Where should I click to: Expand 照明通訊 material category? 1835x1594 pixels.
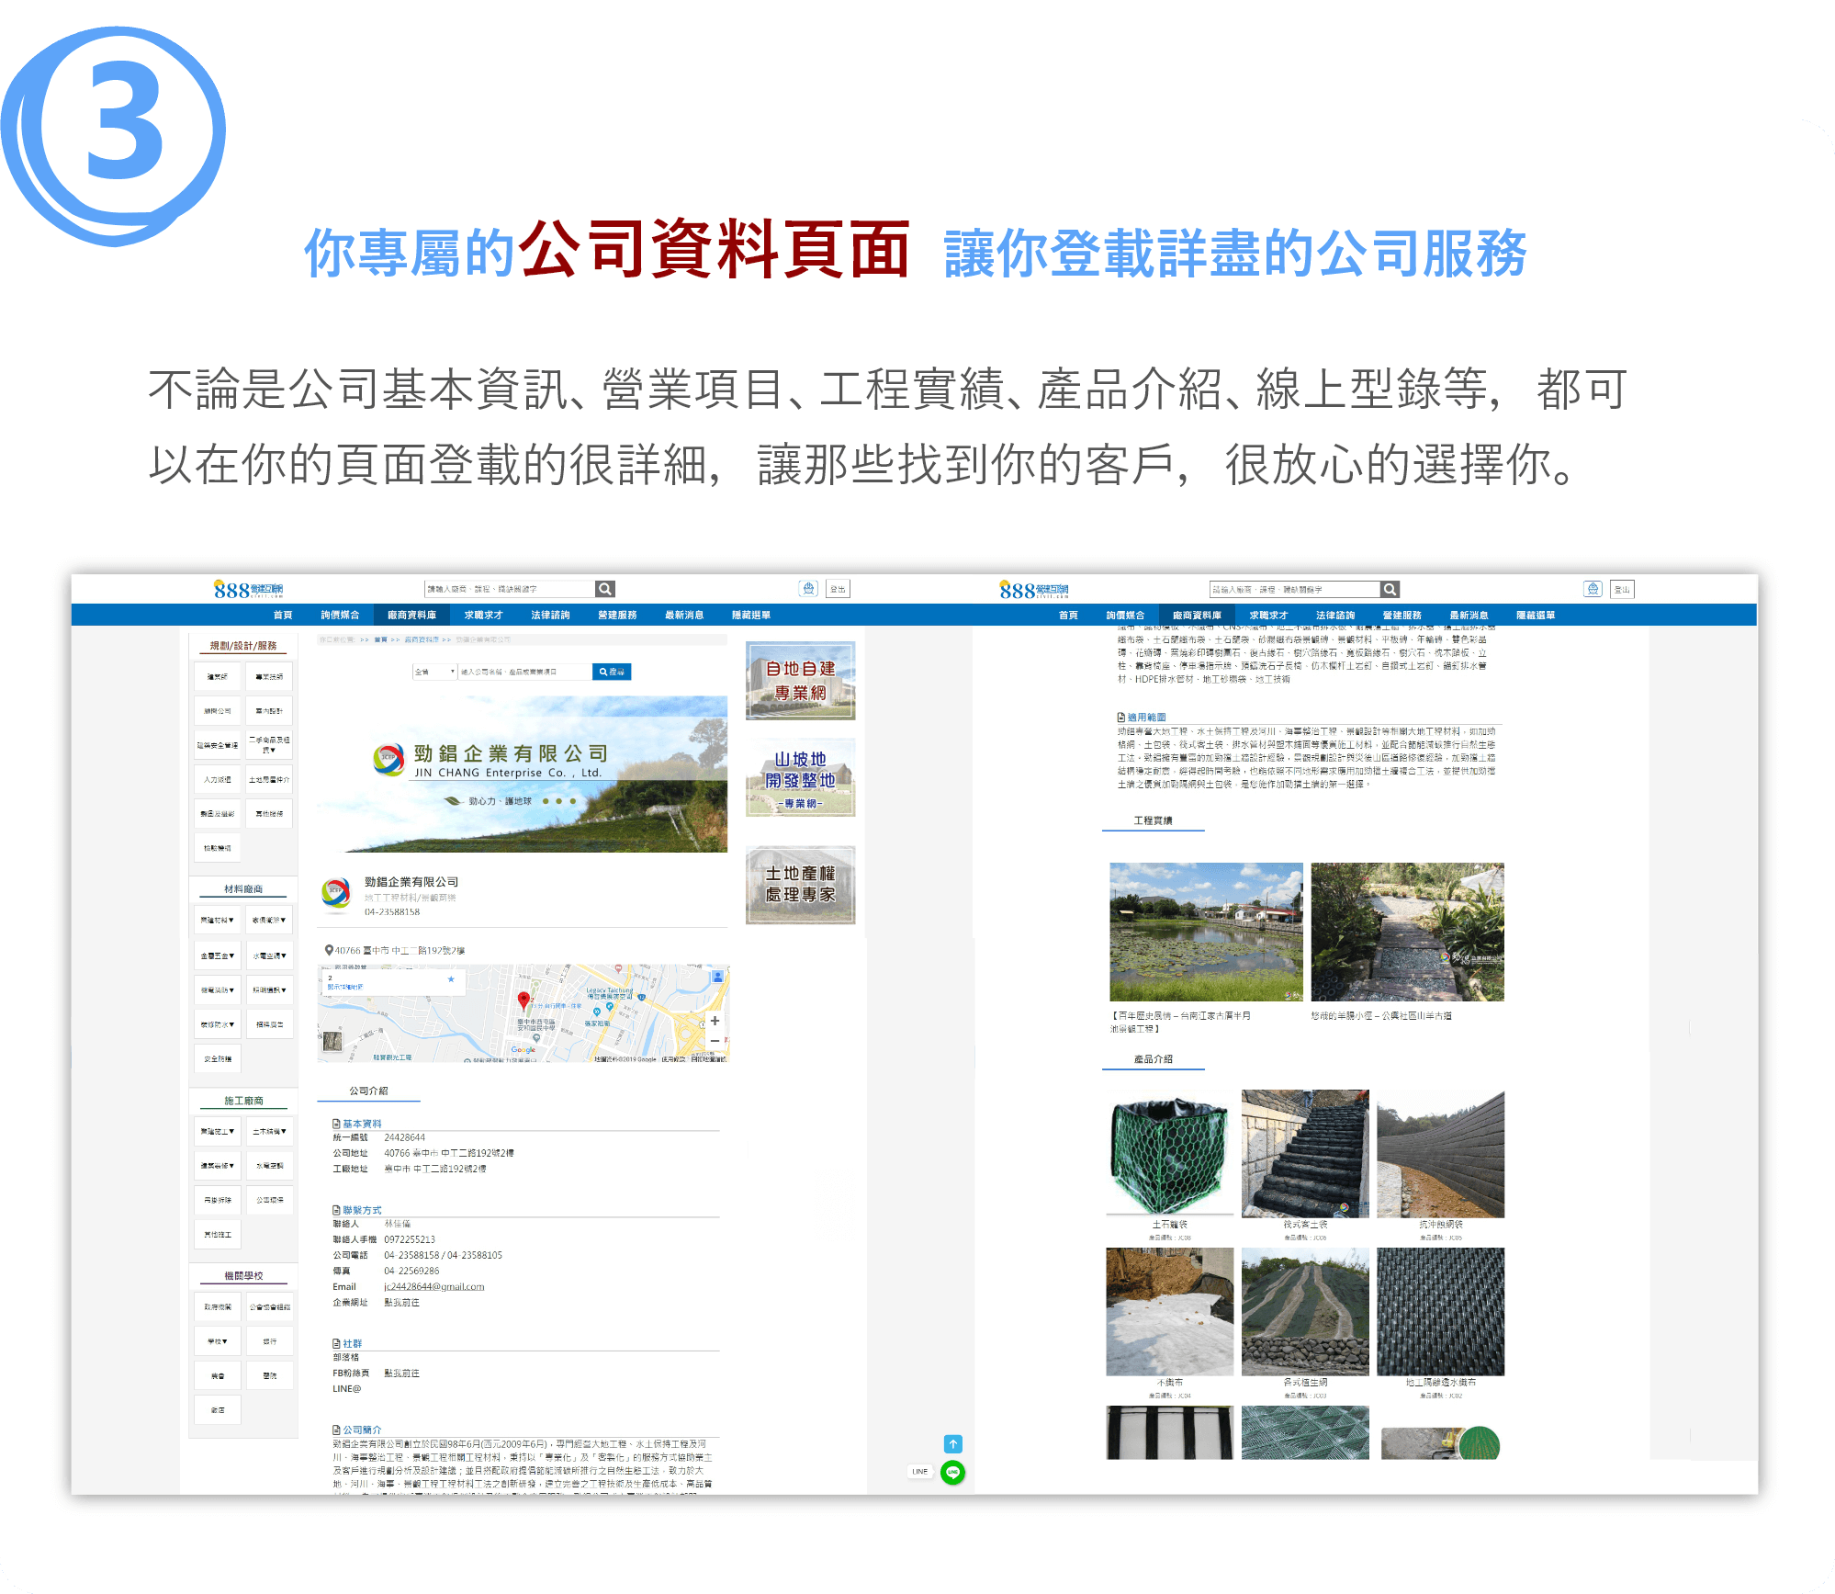[269, 990]
